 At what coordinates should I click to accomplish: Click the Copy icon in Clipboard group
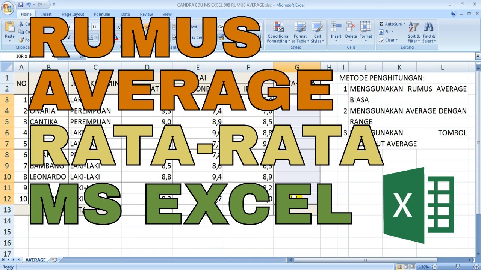(21, 32)
